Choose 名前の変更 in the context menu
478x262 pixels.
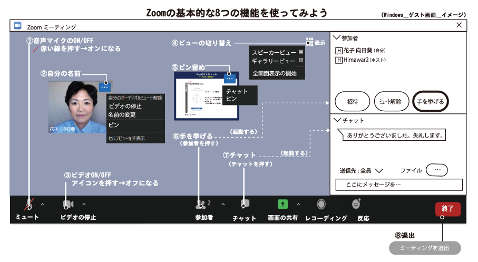[121, 114]
